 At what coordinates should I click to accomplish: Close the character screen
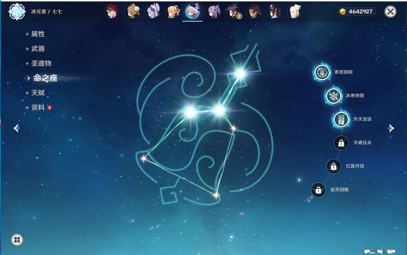click(390, 12)
